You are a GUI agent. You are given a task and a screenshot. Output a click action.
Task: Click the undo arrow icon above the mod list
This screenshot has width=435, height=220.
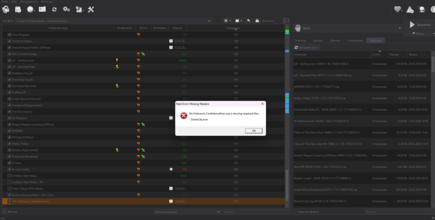[x=248, y=21]
